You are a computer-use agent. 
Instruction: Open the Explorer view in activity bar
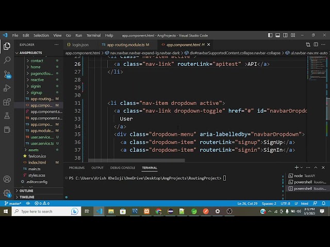pyautogui.click(x=7, y=46)
